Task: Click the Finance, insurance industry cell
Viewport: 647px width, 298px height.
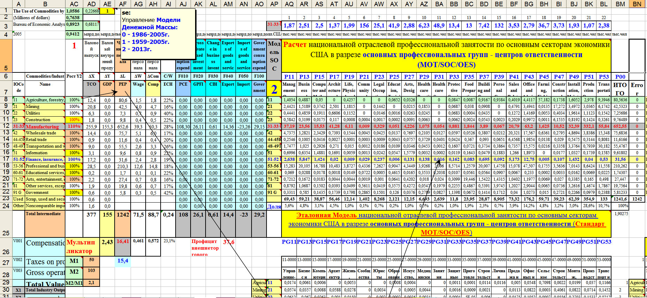Action: (45, 159)
